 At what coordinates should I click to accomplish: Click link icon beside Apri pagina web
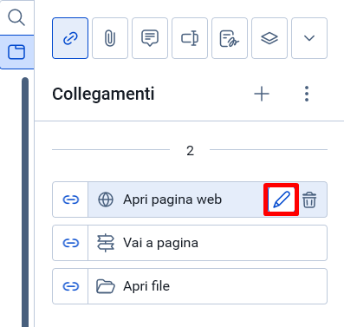pyautogui.click(x=70, y=199)
